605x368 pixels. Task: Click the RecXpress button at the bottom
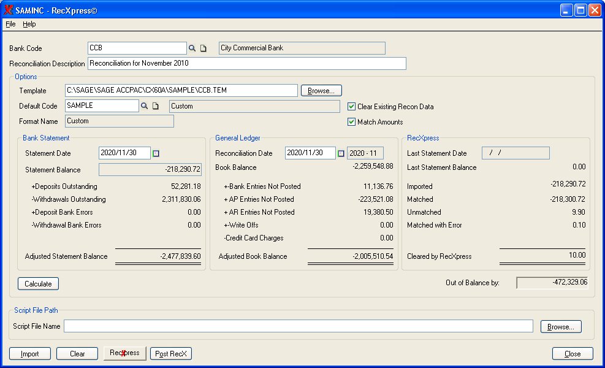pos(124,353)
